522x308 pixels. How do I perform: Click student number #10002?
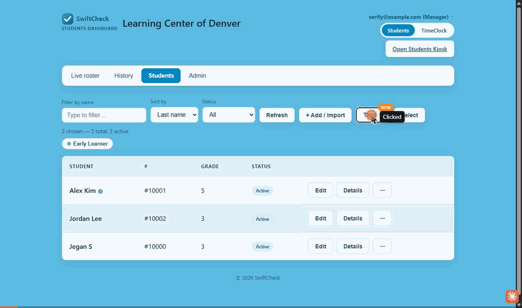[155, 219]
